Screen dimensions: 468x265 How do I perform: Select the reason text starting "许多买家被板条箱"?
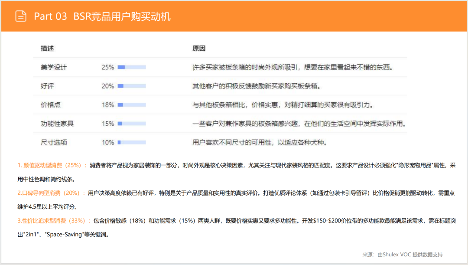[292, 67]
